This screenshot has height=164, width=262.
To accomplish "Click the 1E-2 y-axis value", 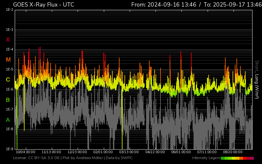I will [x=9, y=10].
